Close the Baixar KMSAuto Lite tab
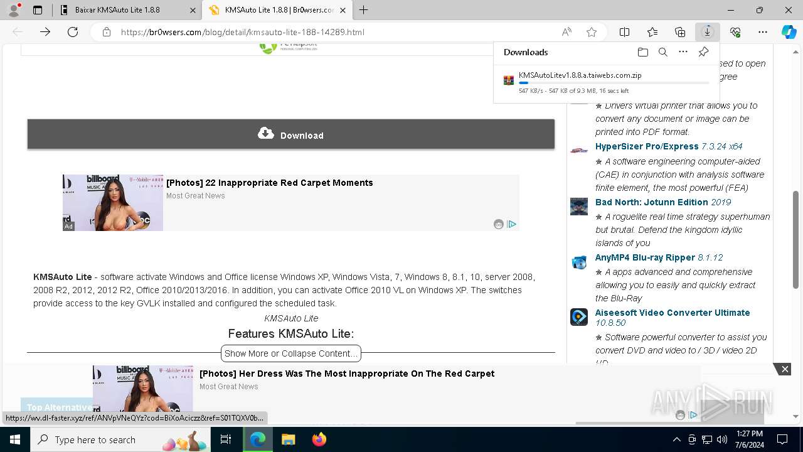The width and height of the screenshot is (803, 452). [x=193, y=10]
